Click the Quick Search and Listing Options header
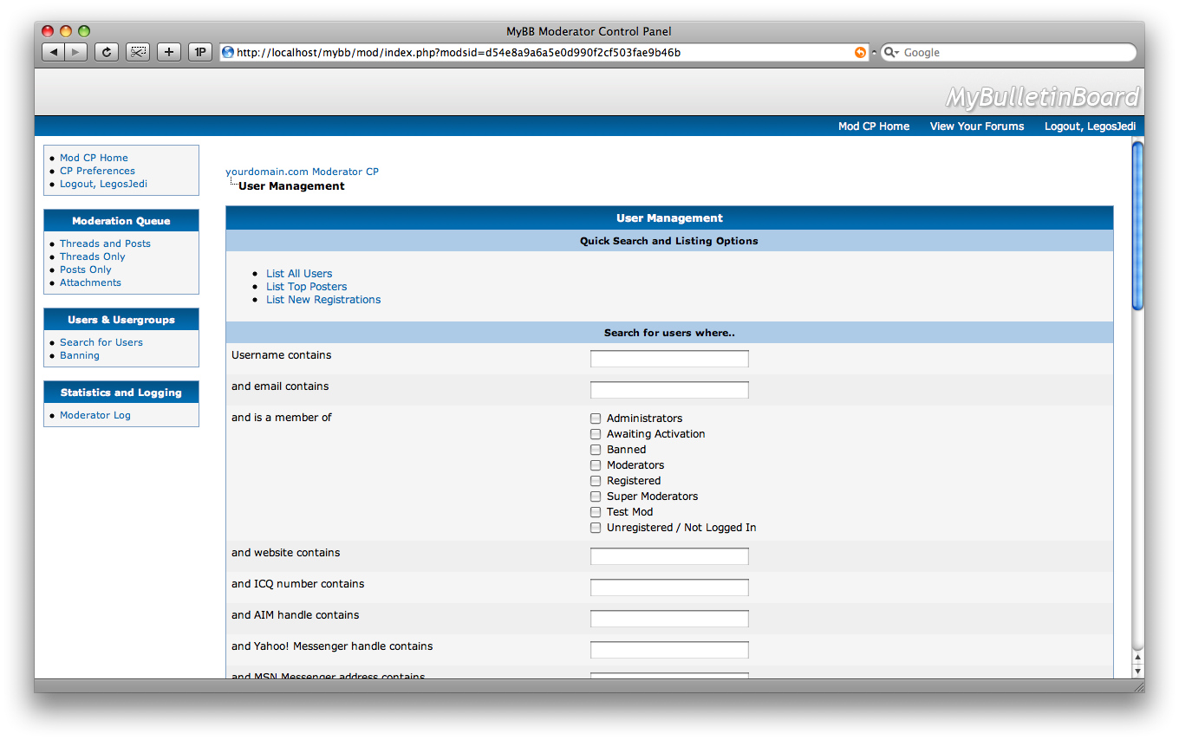 pos(669,241)
